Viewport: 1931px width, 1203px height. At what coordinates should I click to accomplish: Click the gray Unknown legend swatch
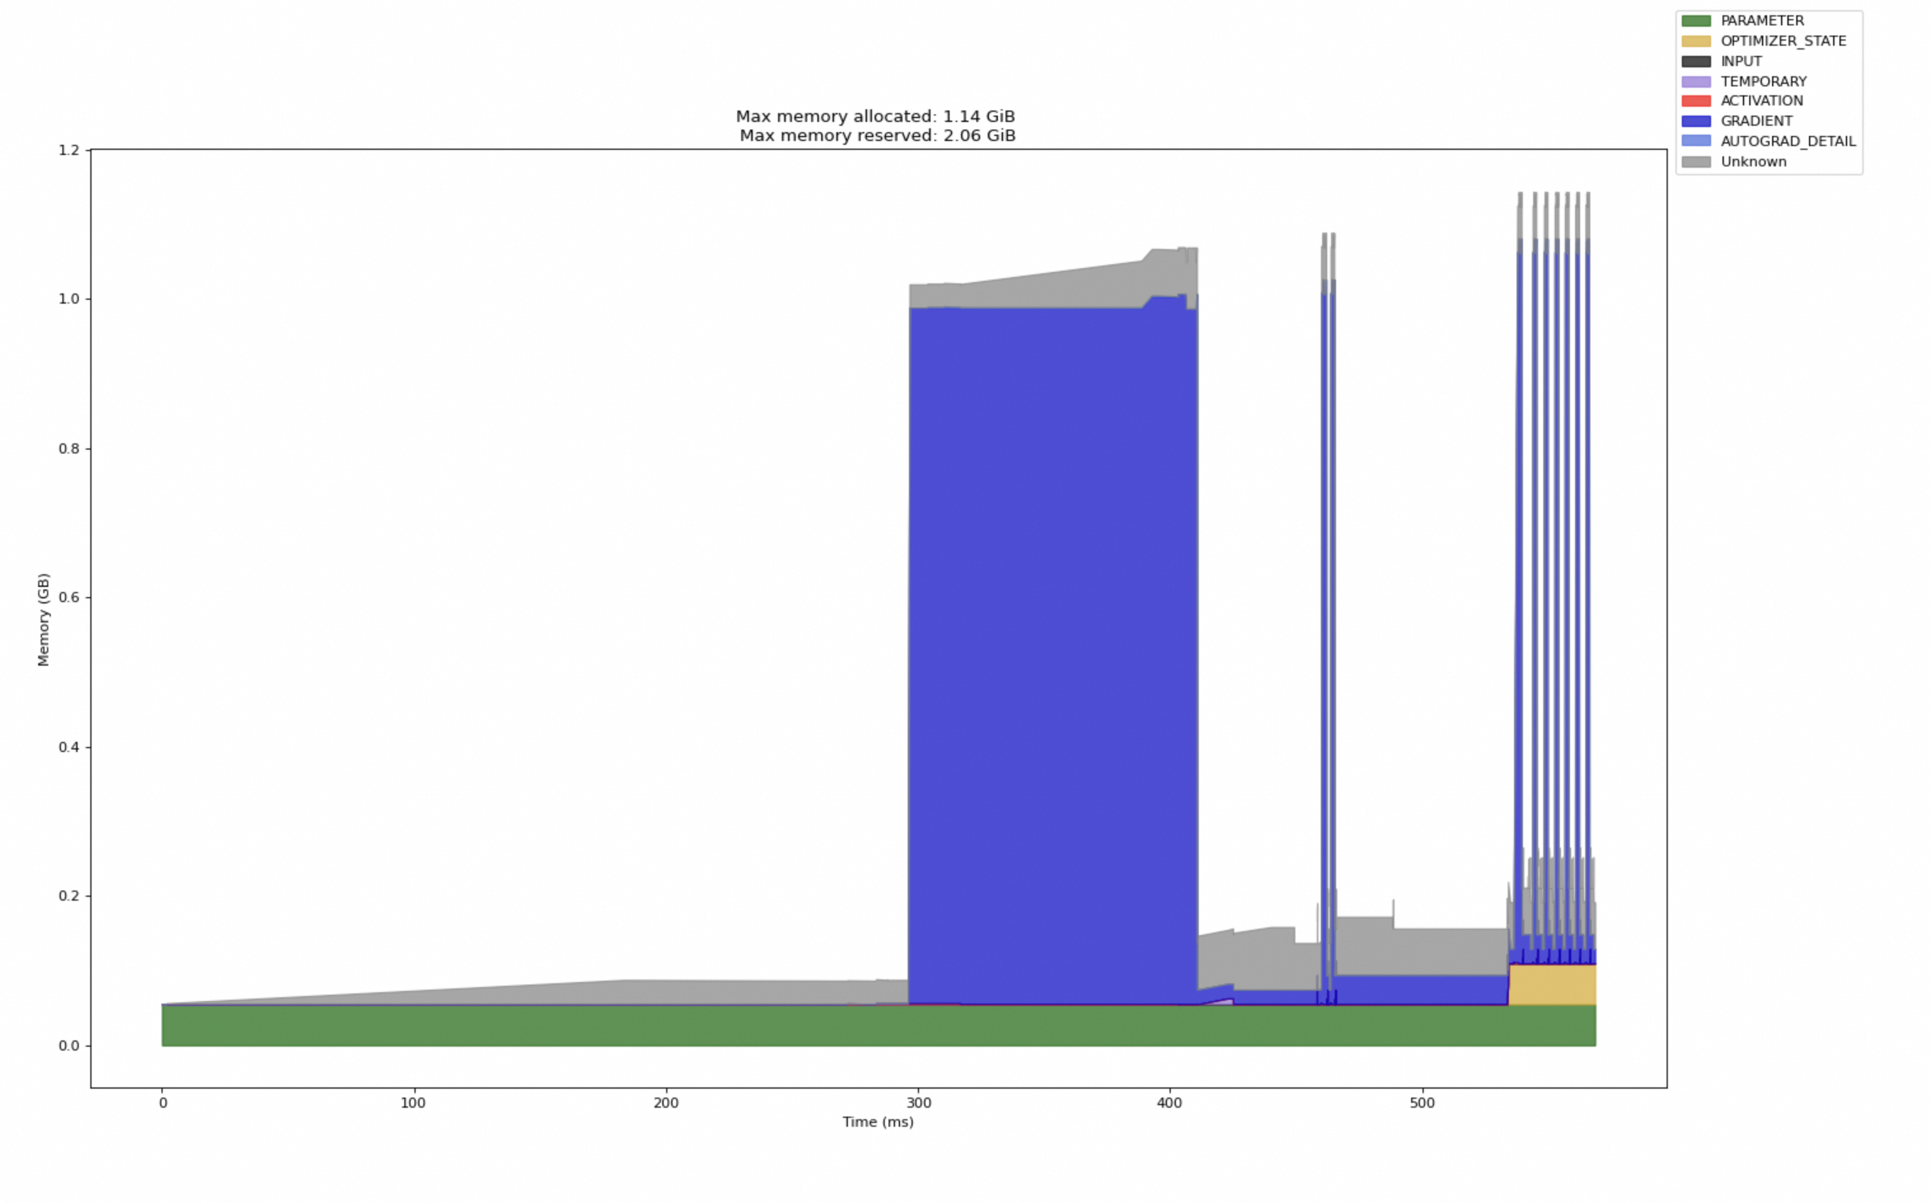point(1696,161)
